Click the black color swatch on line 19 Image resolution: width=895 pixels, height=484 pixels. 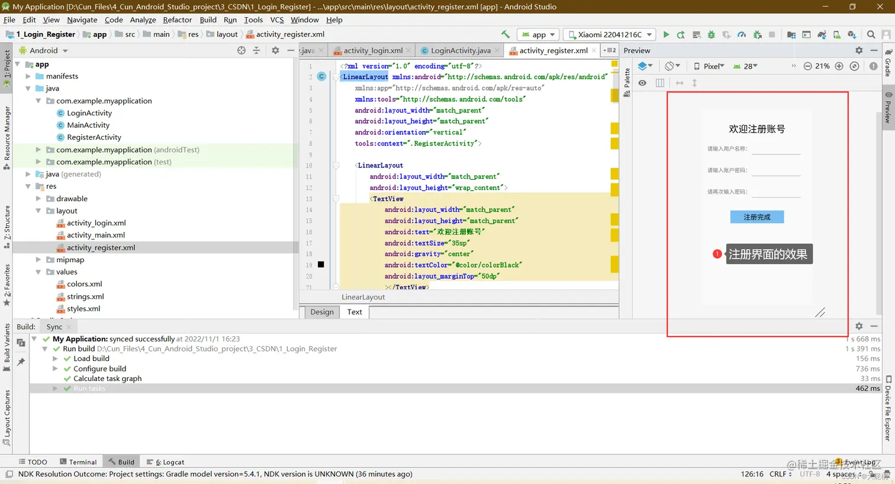point(321,264)
